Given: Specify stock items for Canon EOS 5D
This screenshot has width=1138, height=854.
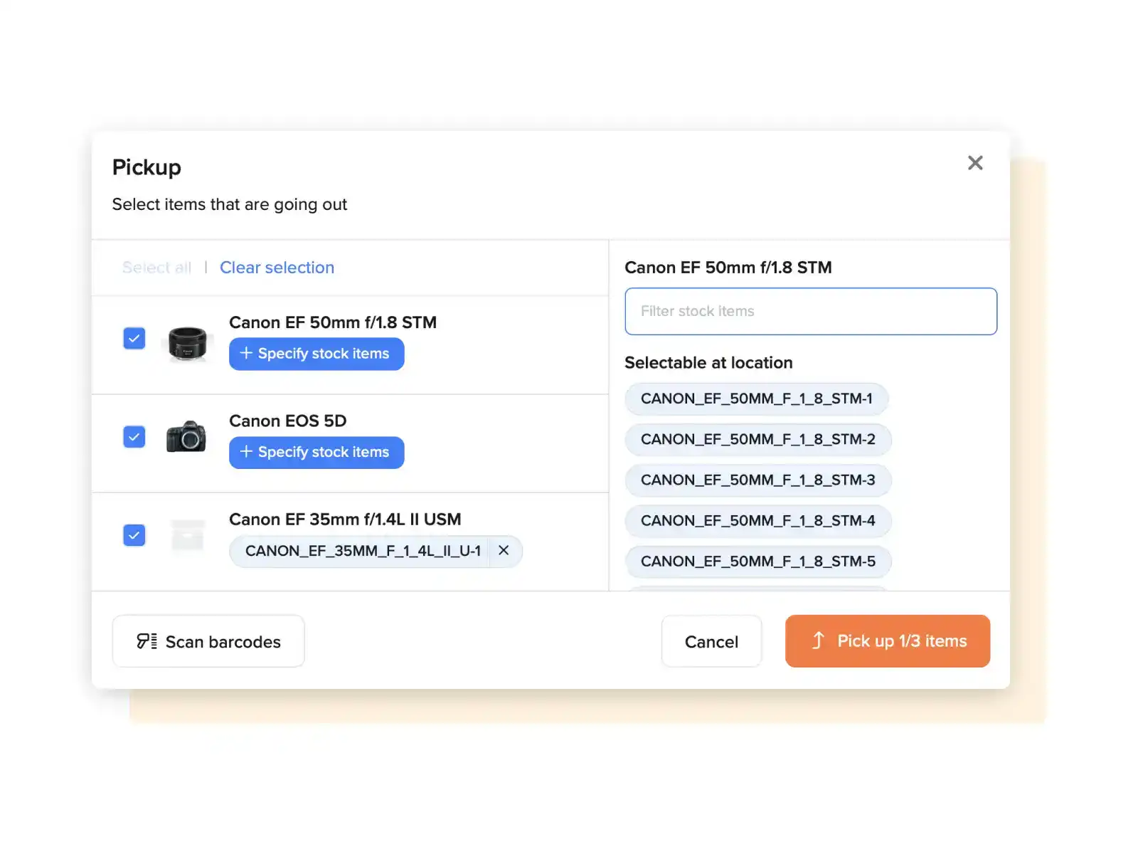Looking at the screenshot, I should click(x=317, y=453).
